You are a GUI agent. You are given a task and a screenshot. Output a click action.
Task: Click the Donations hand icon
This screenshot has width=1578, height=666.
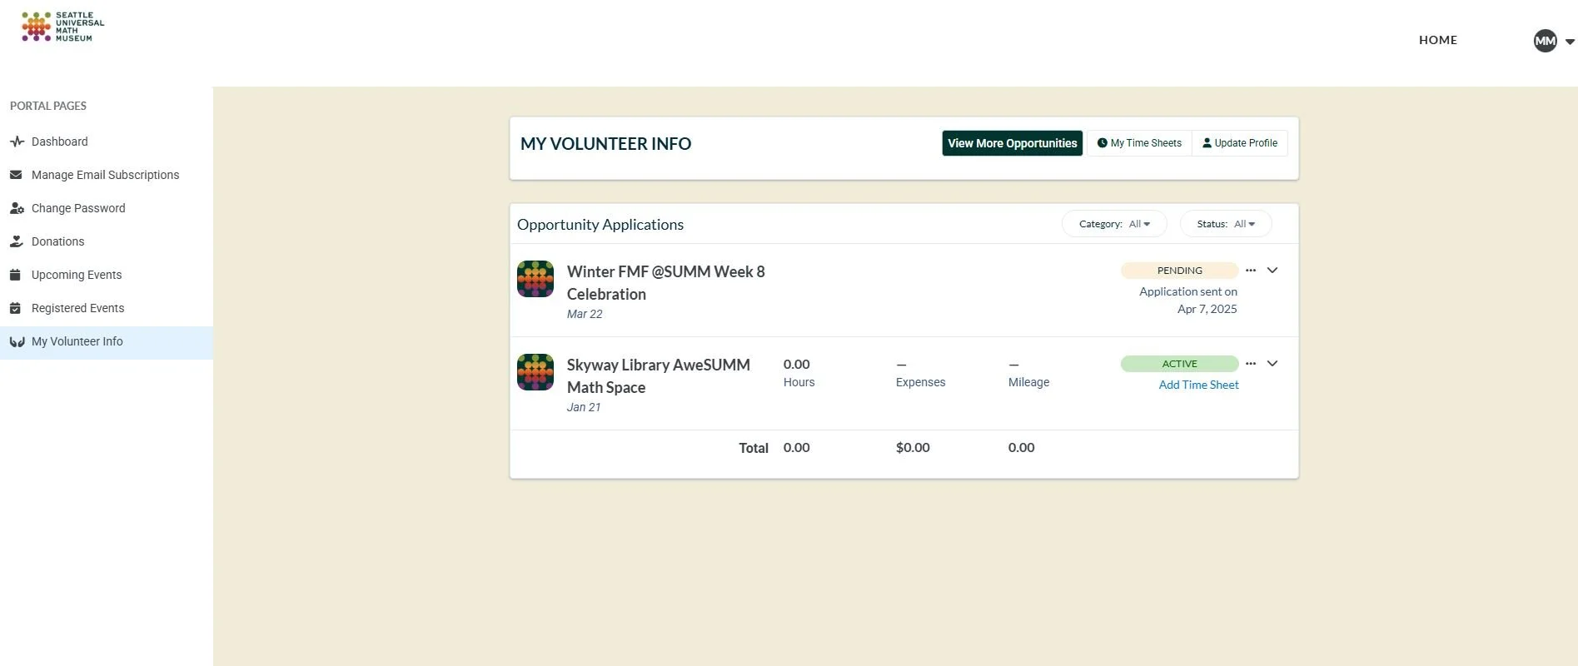(x=16, y=241)
